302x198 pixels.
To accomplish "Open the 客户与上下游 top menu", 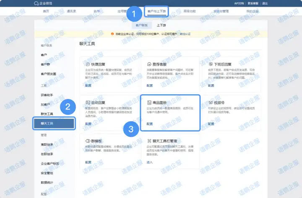I will coord(157,11).
